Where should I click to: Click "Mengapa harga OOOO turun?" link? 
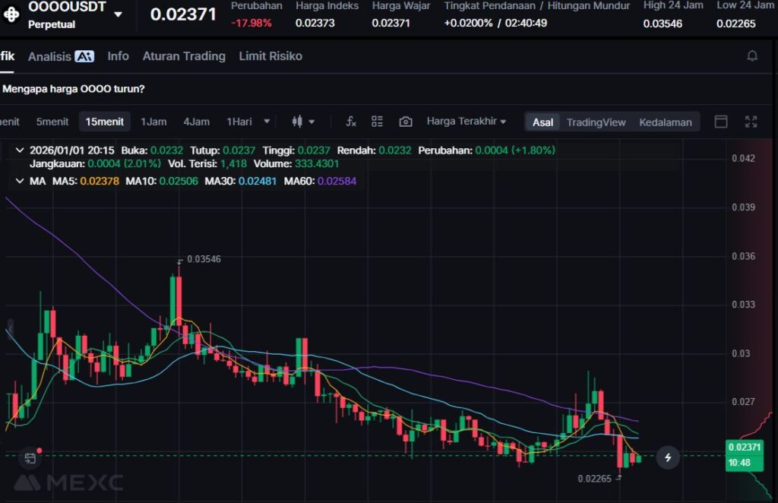(74, 89)
